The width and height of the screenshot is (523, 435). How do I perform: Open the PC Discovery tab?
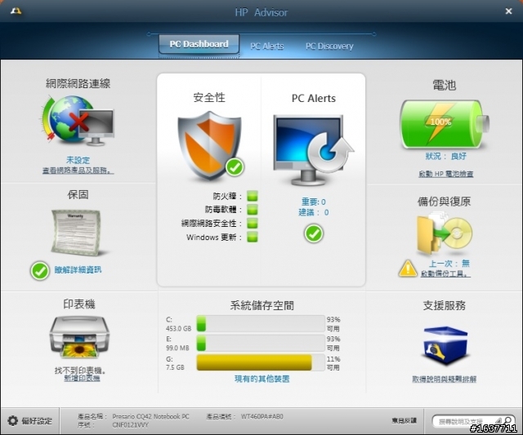coord(329,46)
